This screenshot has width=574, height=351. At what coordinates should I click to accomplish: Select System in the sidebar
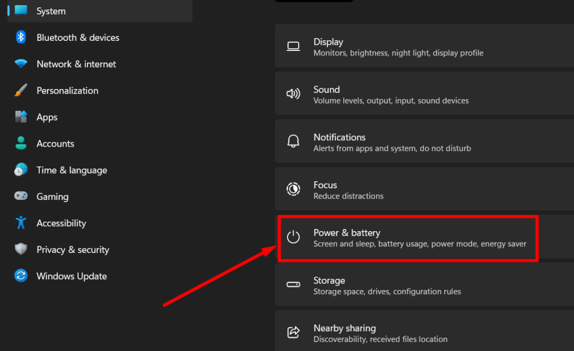(51, 11)
